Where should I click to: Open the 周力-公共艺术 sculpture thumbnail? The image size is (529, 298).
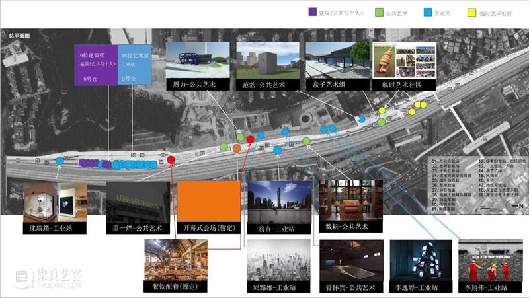[x=197, y=60]
